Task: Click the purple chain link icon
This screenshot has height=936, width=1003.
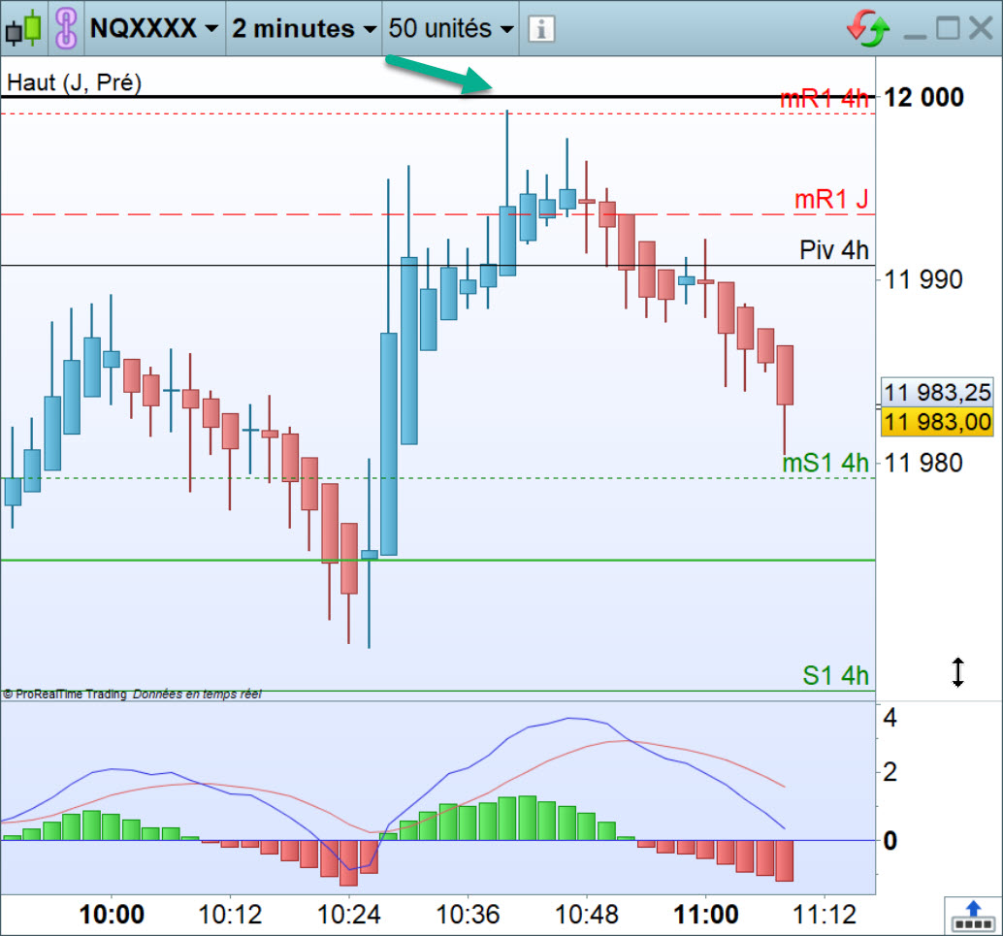Action: pyautogui.click(x=66, y=28)
